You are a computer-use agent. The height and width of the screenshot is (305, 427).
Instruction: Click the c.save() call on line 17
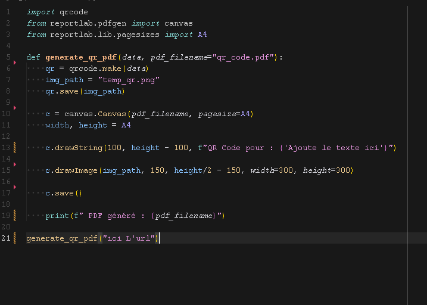[x=64, y=193]
